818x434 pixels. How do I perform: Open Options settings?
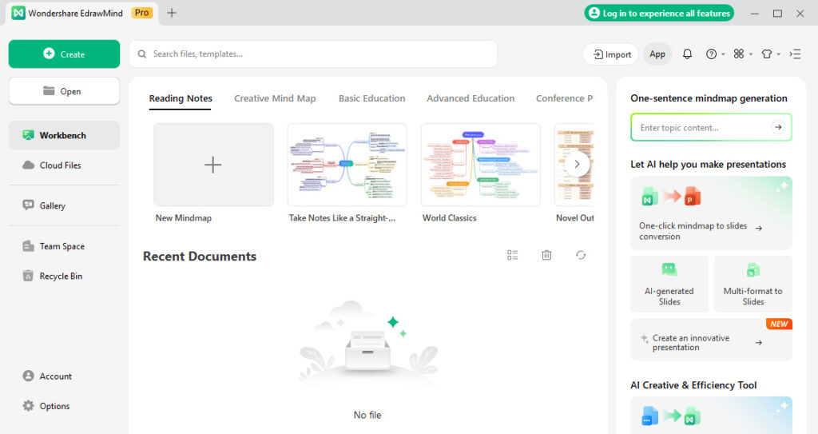[64, 406]
